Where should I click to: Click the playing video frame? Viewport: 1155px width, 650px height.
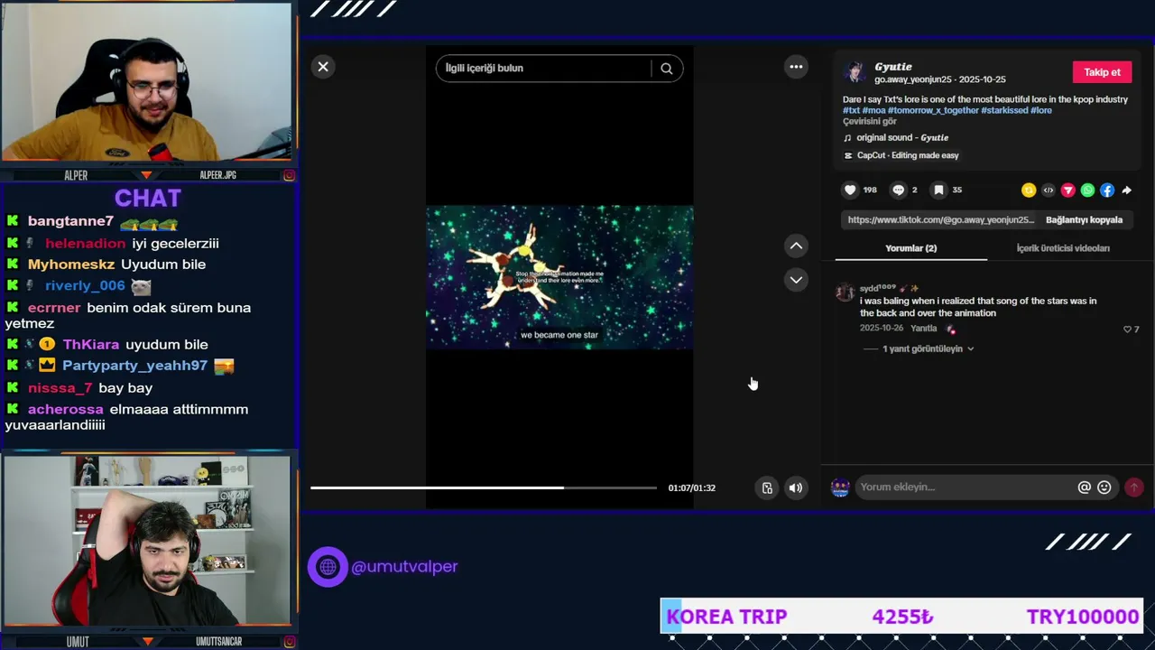coord(559,277)
